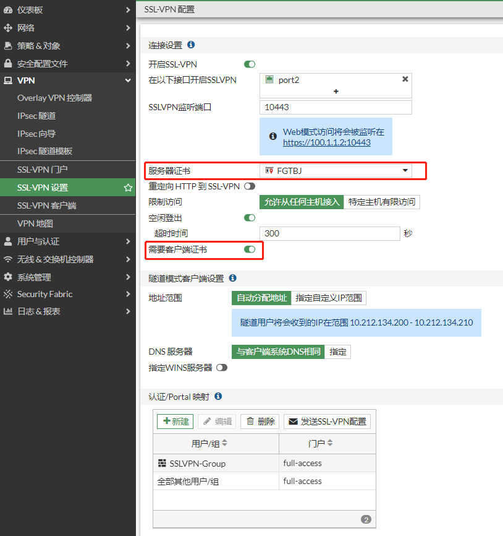Image resolution: width=503 pixels, height=536 pixels.
Task: Click the wireless controller Wi-Fi icon
Action: click(8, 259)
